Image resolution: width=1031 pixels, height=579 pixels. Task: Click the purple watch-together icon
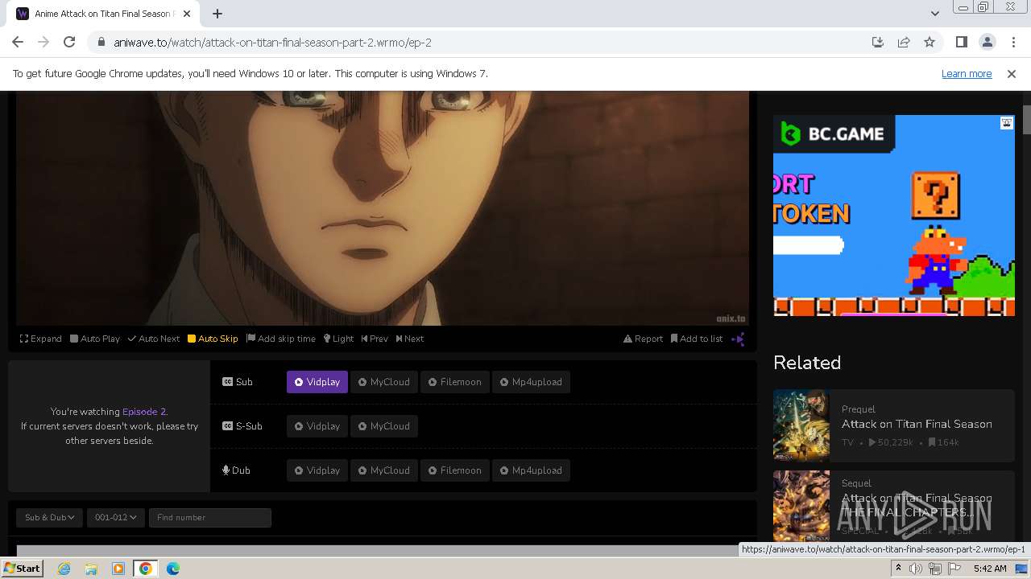click(x=738, y=339)
